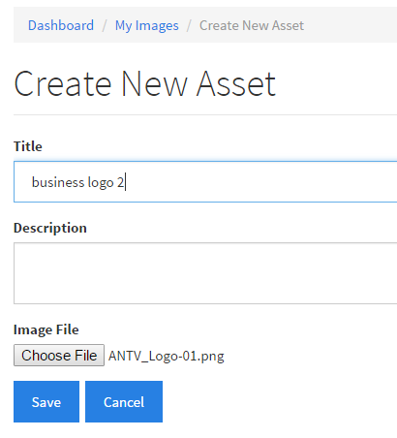
Task: Click inside the empty Description text area
Action: tap(205, 273)
